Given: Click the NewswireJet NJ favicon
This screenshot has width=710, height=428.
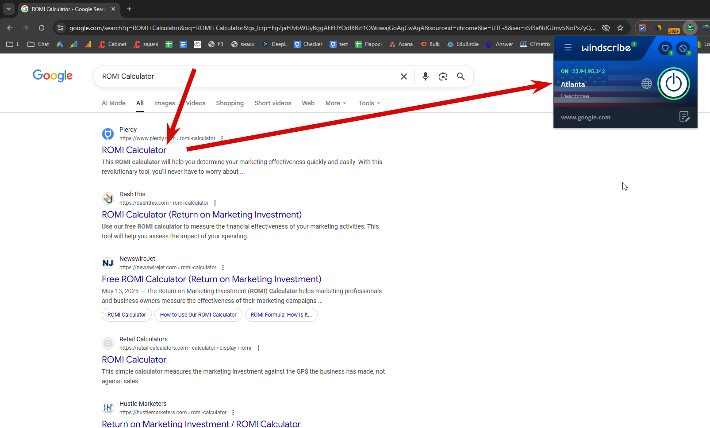Looking at the screenshot, I should click(108, 263).
